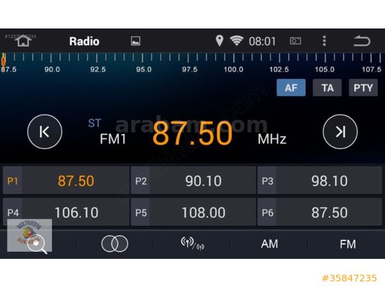This screenshot has height=288, width=385.
Task: Seek to the previous station
Action: (x=44, y=132)
